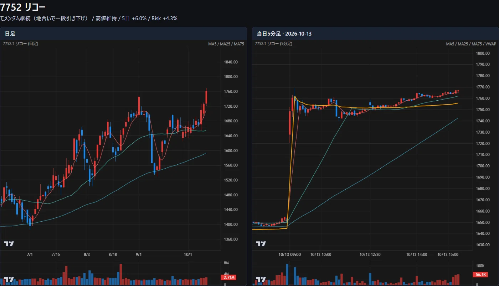Click the 7/1 date axis label

coord(30,255)
